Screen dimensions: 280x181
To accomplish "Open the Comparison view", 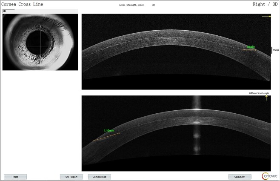I will tap(100, 177).
